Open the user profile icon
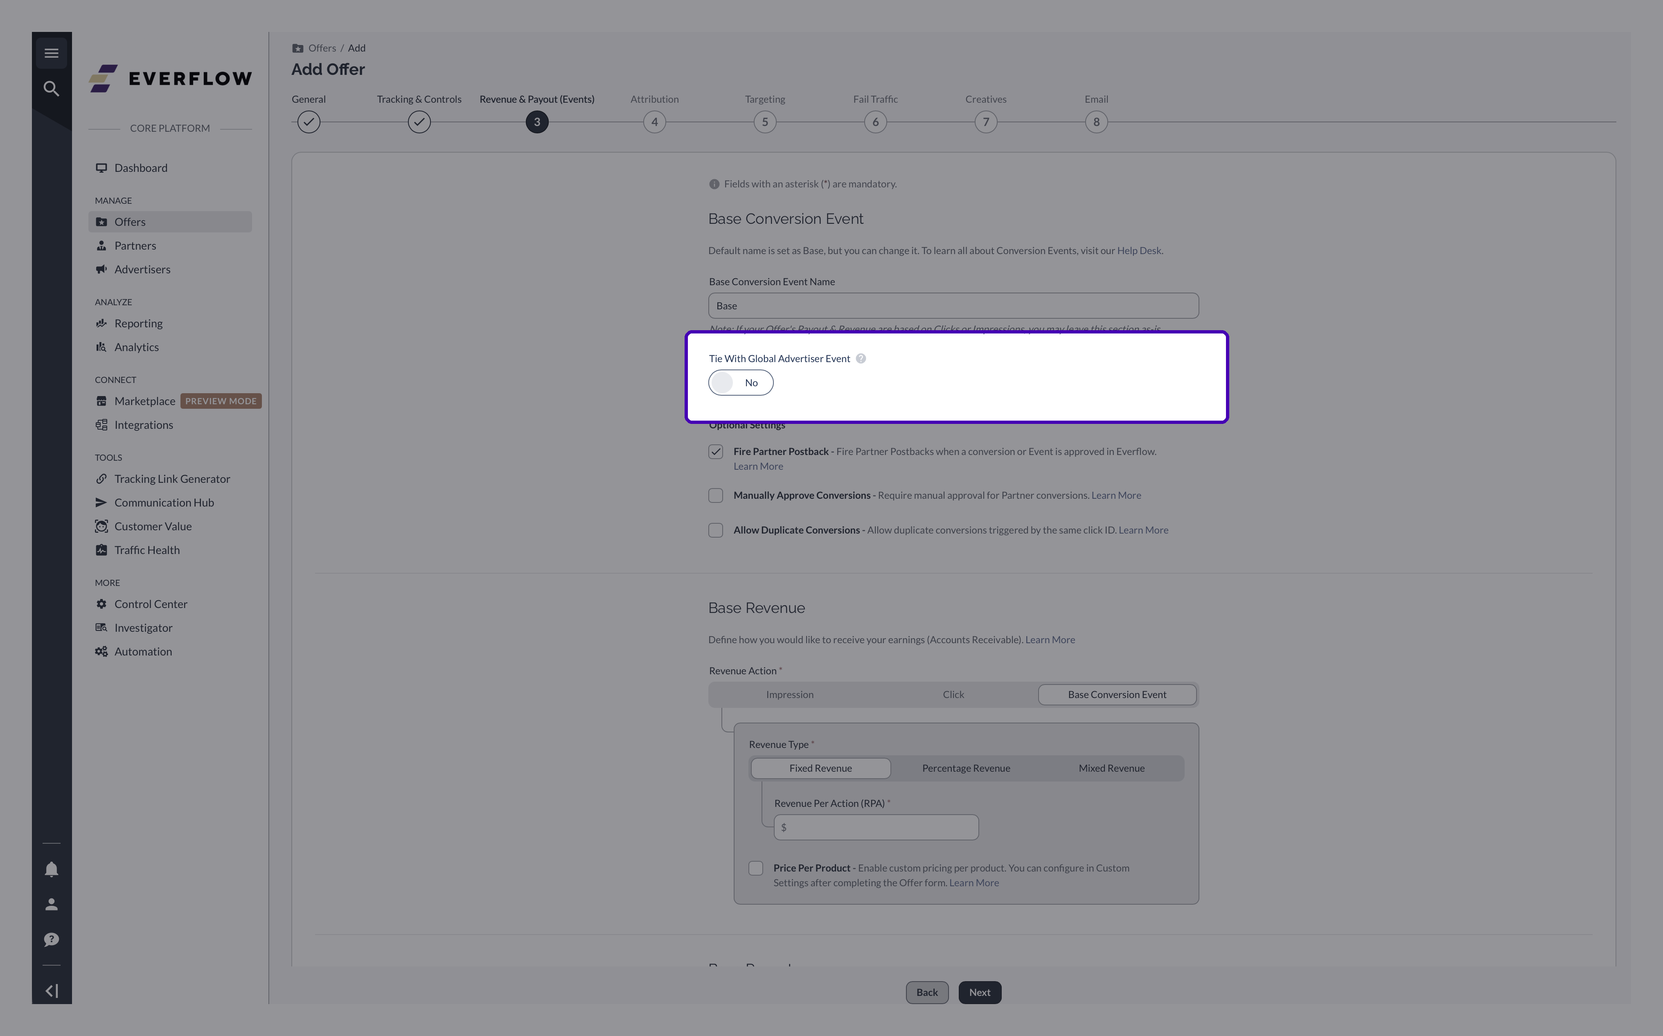The image size is (1663, 1036). click(52, 904)
